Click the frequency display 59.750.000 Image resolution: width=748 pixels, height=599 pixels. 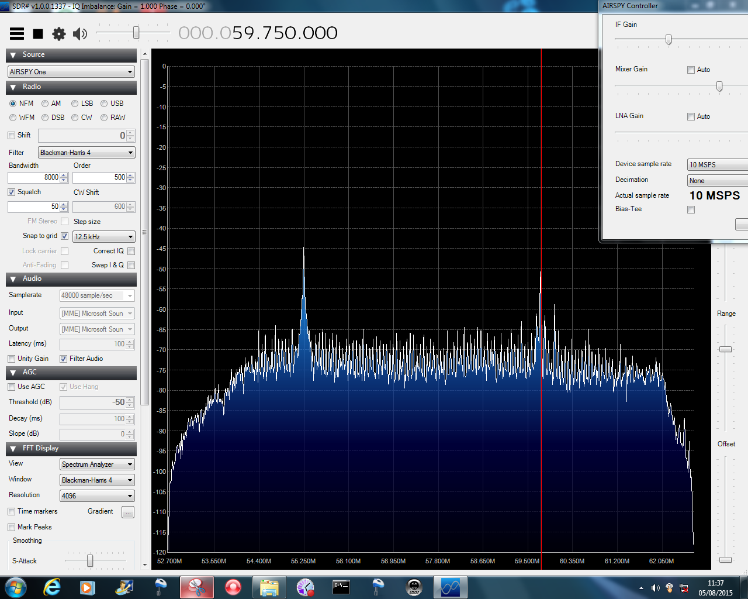pyautogui.click(x=258, y=33)
